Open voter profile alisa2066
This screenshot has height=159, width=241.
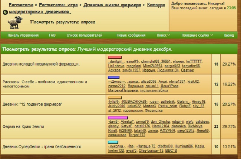pos(149,82)
